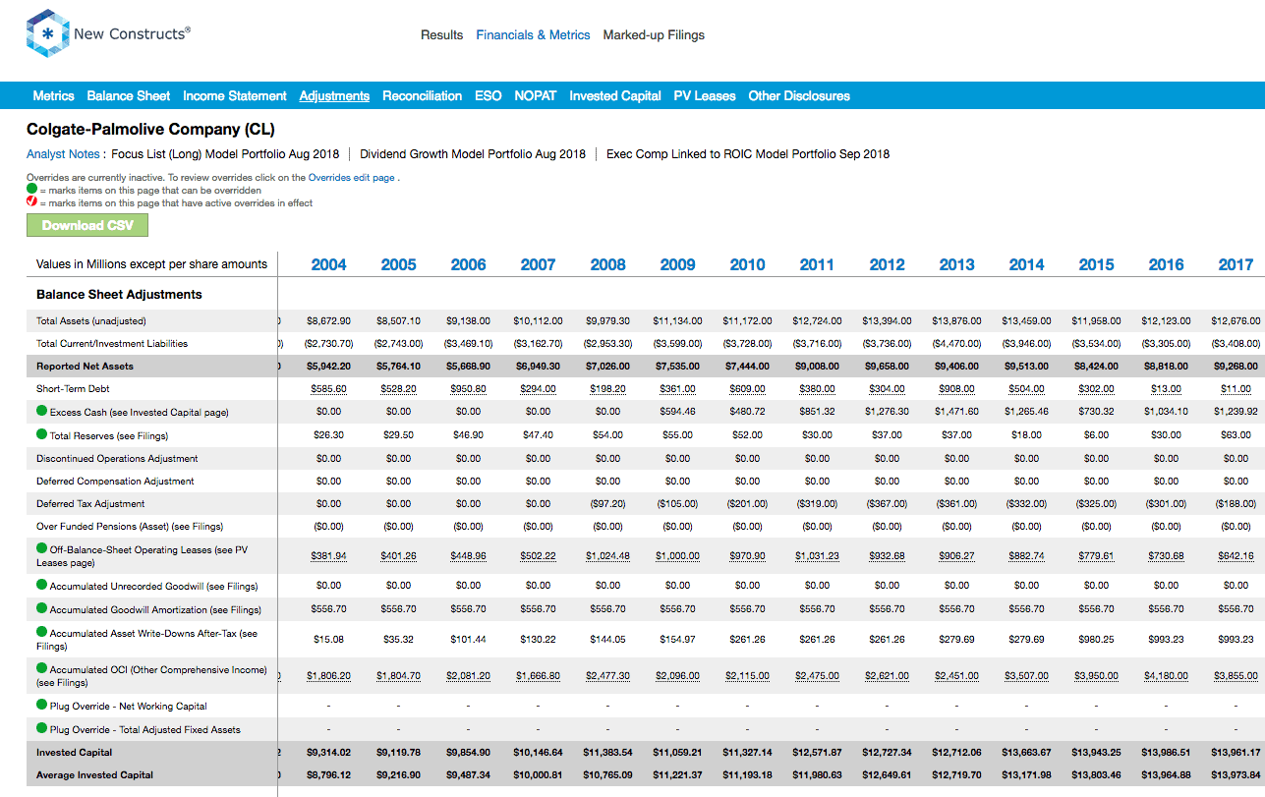1265x797 pixels.
Task: Switch to the Metrics tab
Action: [x=53, y=95]
